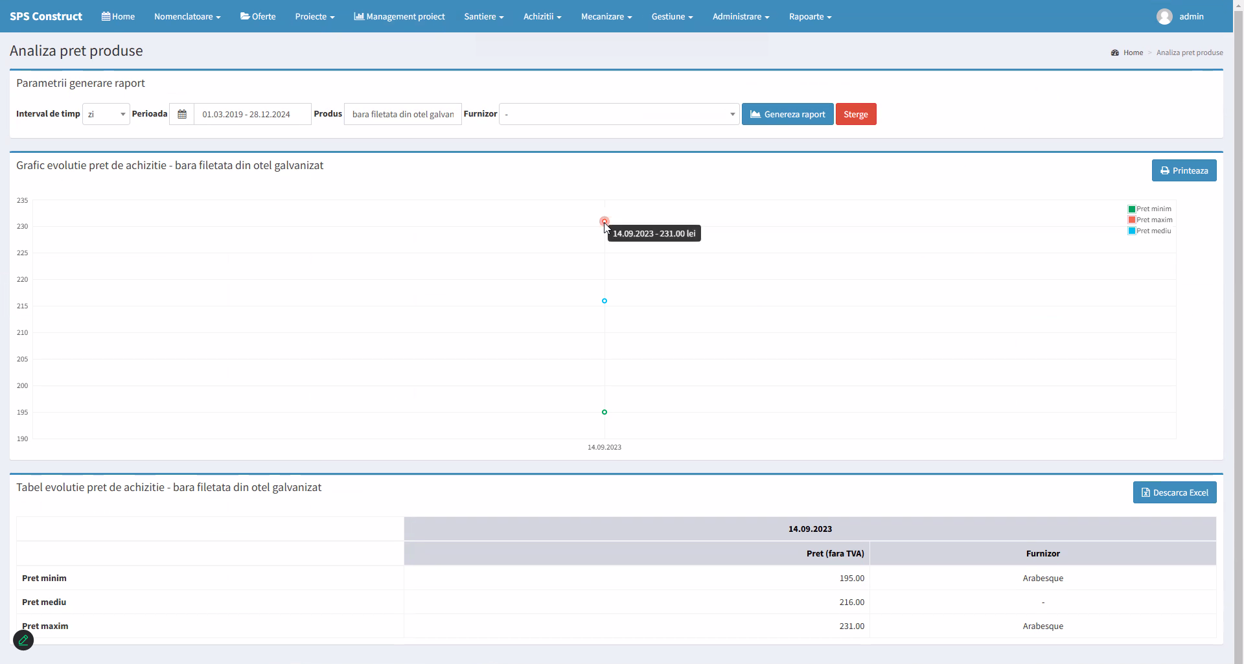Click the admin user avatar icon
This screenshot has height=664, width=1244.
(1164, 17)
